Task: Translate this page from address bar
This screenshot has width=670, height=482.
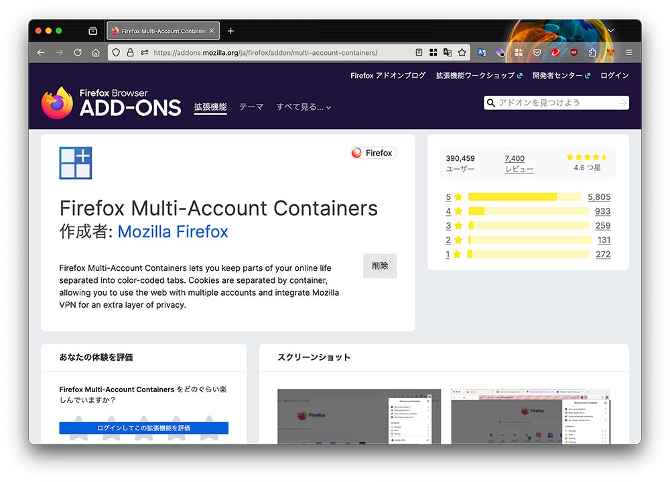Action: coord(448,52)
